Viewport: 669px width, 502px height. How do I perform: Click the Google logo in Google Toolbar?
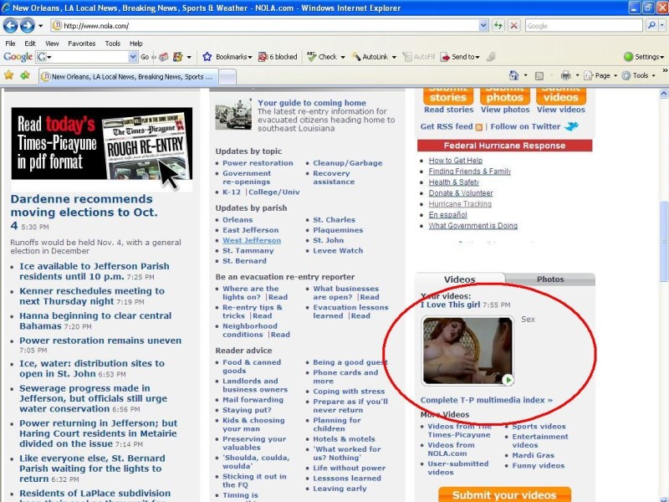(x=18, y=57)
